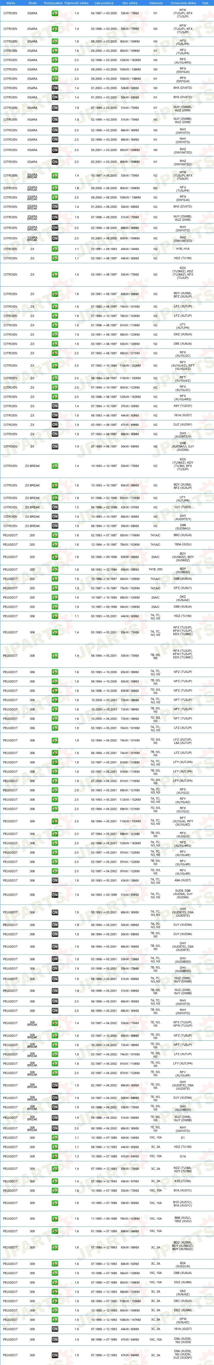
Task: Click petrol icon in Peugeot 309 DFW (XU9J4Z) row
Action: (x=55, y=1320)
